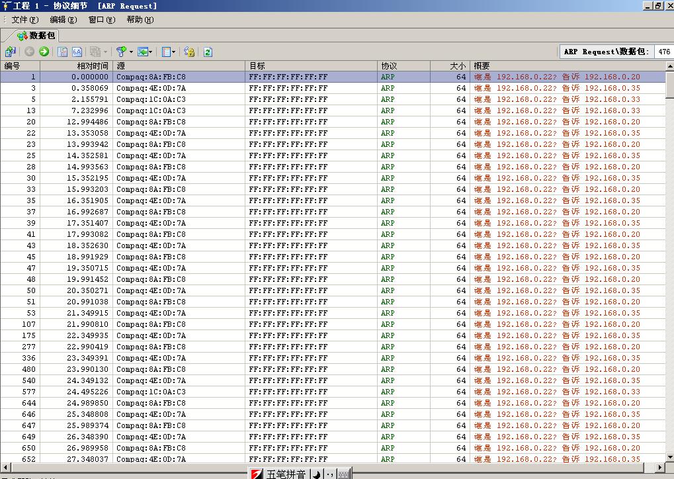674x479 pixels.
Task: Open the 文件 menu
Action: [x=24, y=20]
